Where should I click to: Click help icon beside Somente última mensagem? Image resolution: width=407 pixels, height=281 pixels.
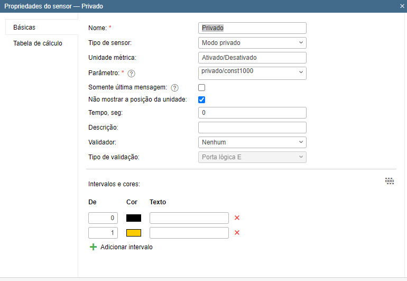click(x=175, y=87)
